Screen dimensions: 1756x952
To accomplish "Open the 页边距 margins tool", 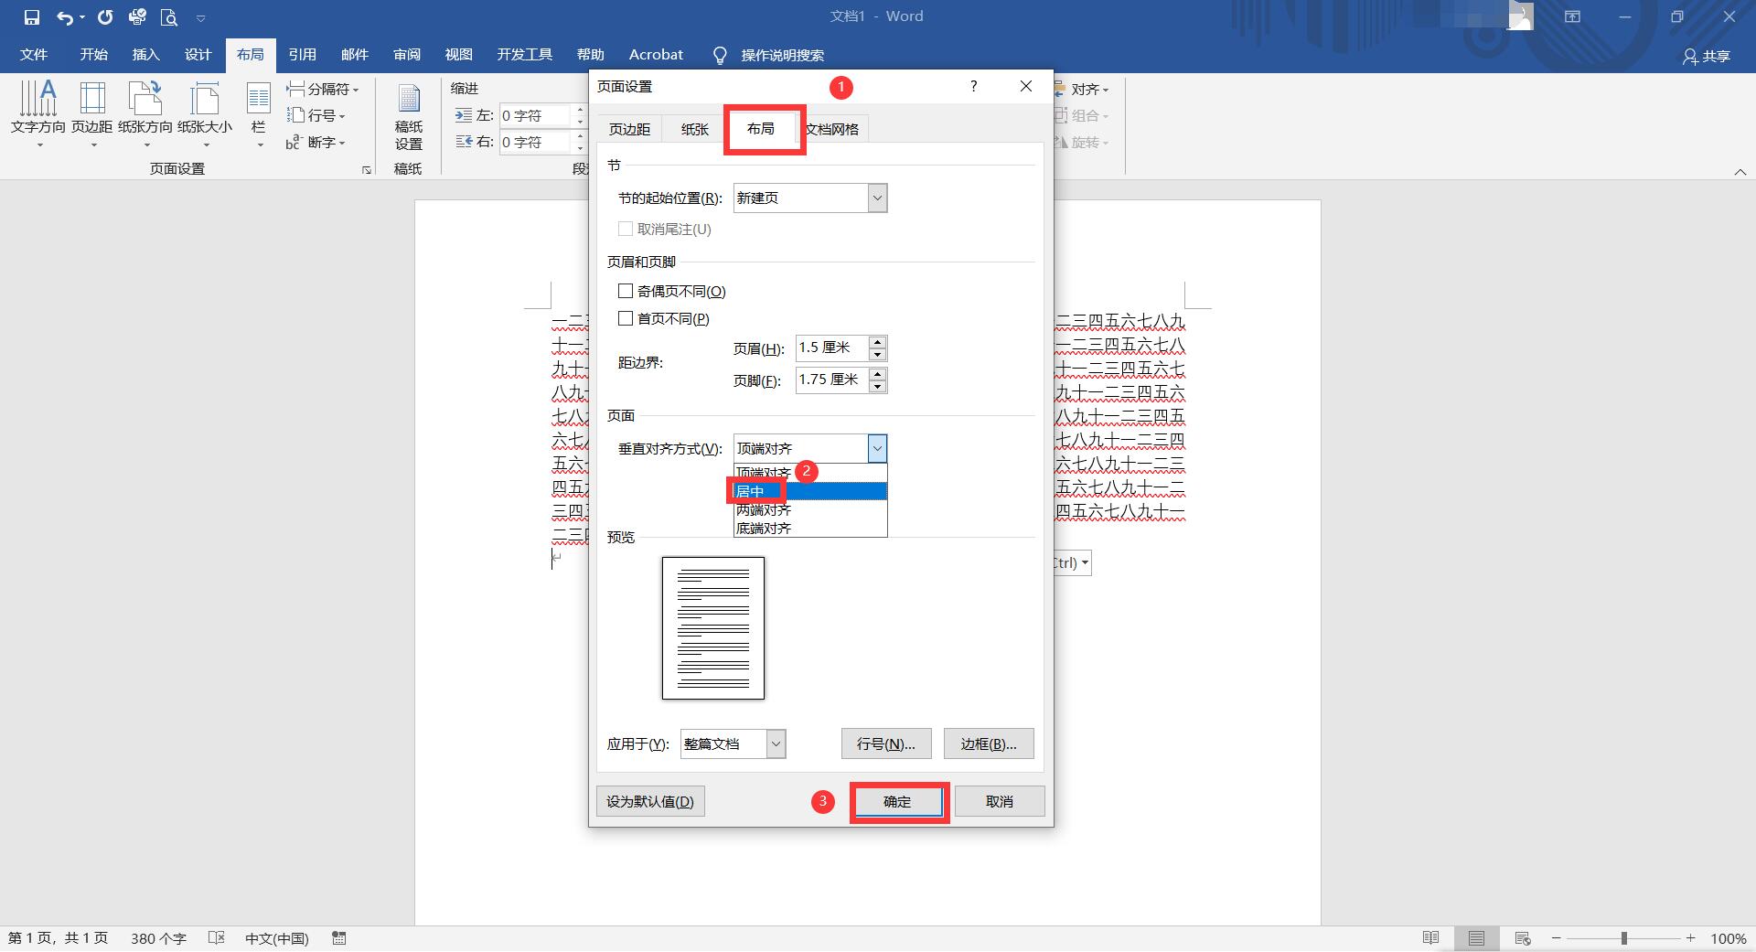I will pyautogui.click(x=92, y=113).
